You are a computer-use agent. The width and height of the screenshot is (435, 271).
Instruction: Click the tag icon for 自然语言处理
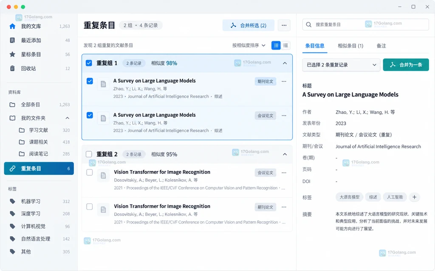(12, 239)
